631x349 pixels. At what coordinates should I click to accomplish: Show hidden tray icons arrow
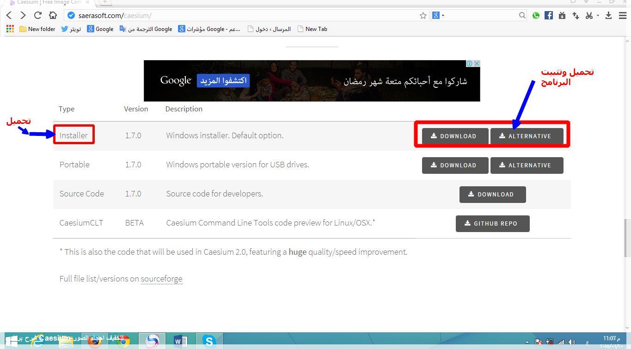coord(527,342)
